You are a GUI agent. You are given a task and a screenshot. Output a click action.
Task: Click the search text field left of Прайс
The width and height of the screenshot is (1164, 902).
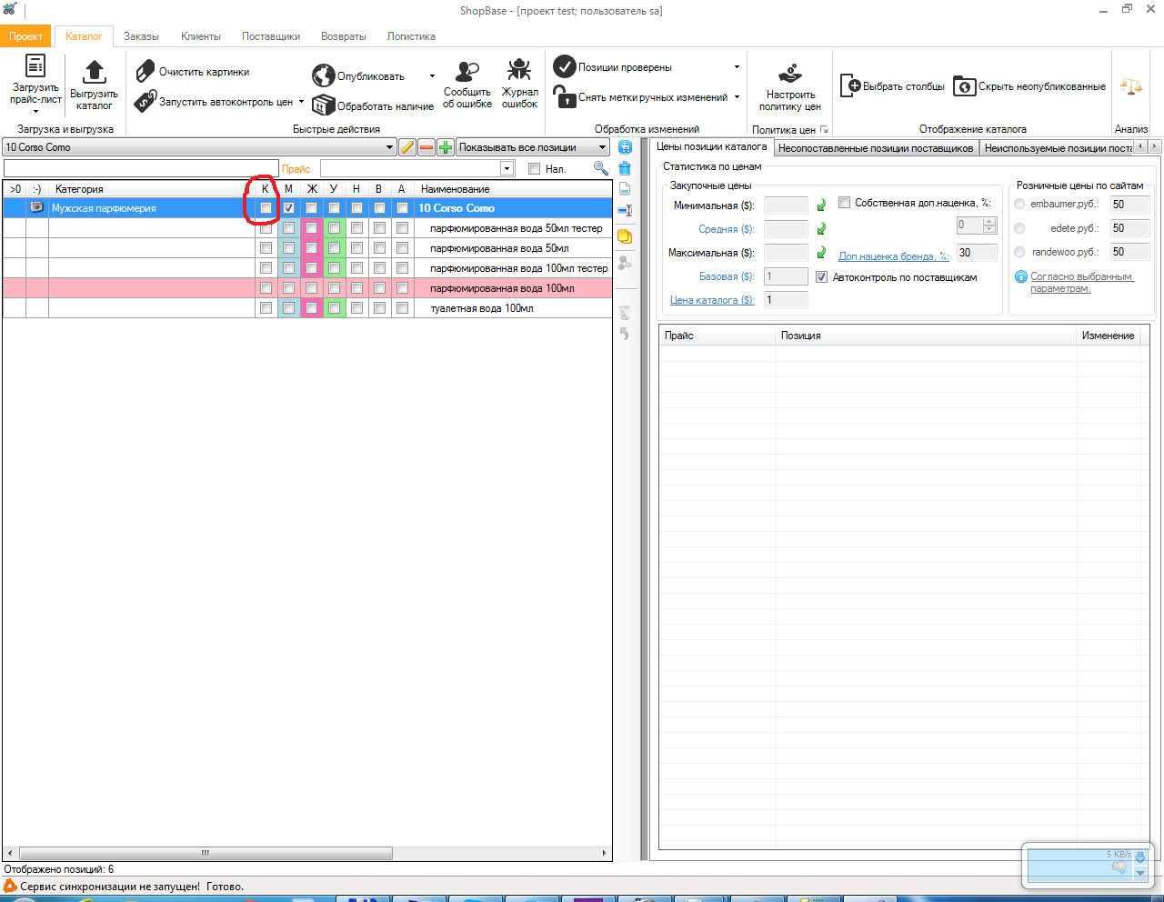click(141, 169)
